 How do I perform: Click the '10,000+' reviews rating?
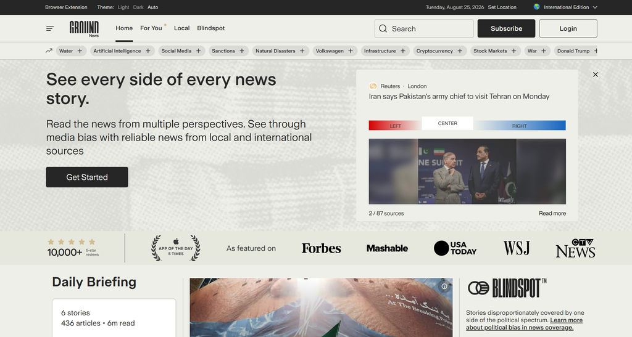point(64,252)
